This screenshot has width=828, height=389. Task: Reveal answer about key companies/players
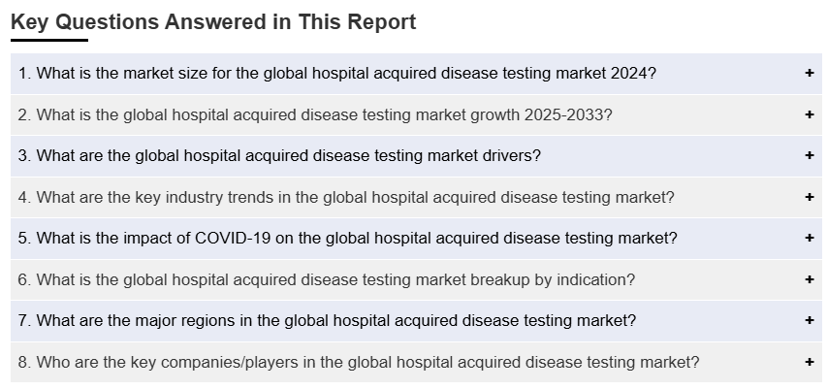coord(358,362)
